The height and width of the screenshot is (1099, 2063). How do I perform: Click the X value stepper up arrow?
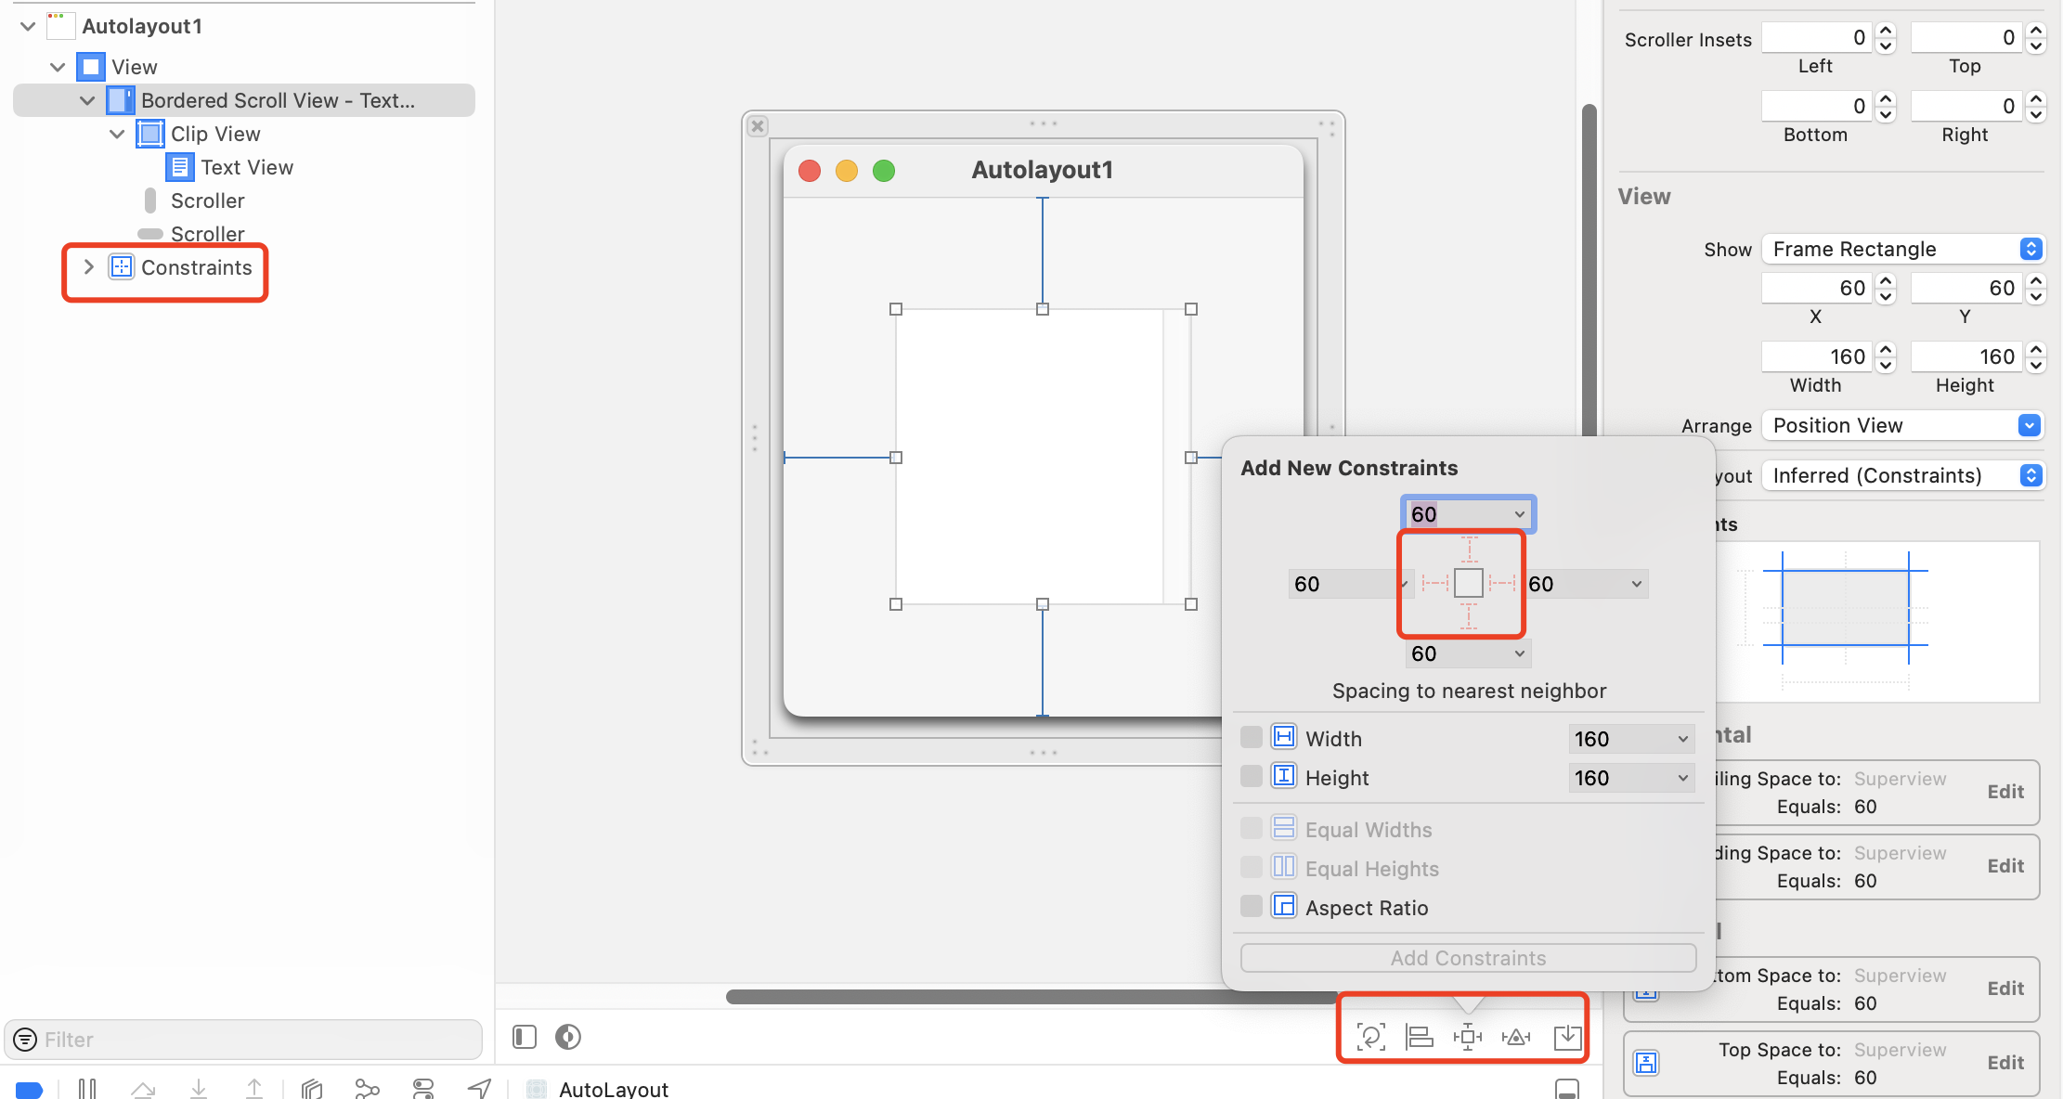(x=1886, y=281)
